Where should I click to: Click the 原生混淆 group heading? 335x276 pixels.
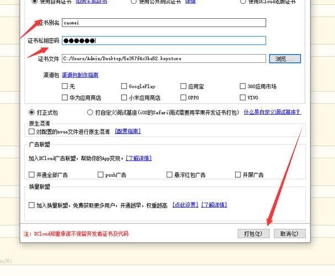click(x=40, y=124)
